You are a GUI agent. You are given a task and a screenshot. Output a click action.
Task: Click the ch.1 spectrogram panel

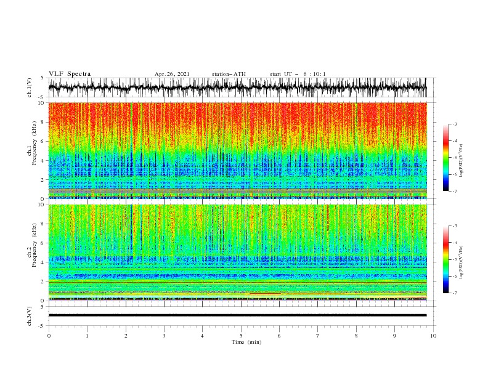point(237,150)
